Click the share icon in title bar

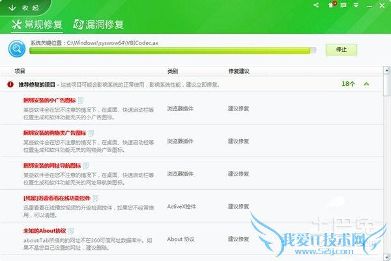tap(316, 5)
